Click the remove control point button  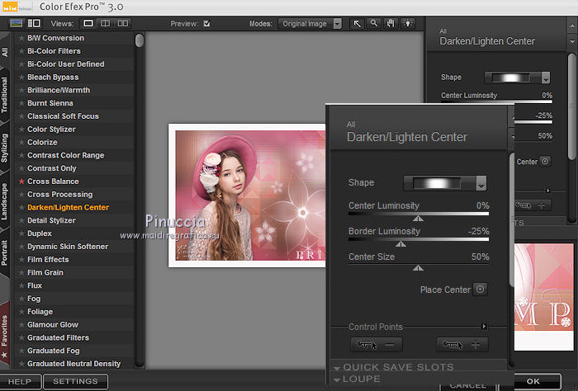[377, 345]
